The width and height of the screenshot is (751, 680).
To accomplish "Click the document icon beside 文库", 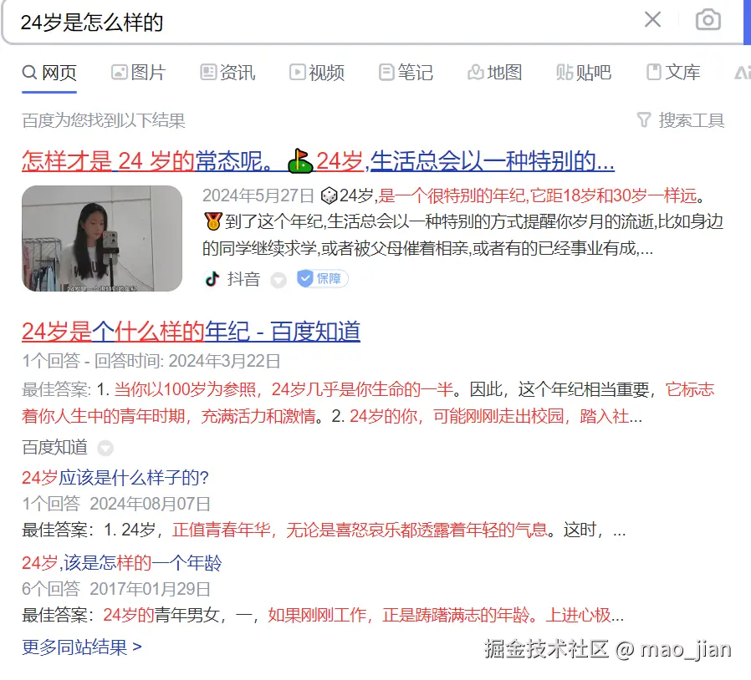I will click(x=654, y=73).
